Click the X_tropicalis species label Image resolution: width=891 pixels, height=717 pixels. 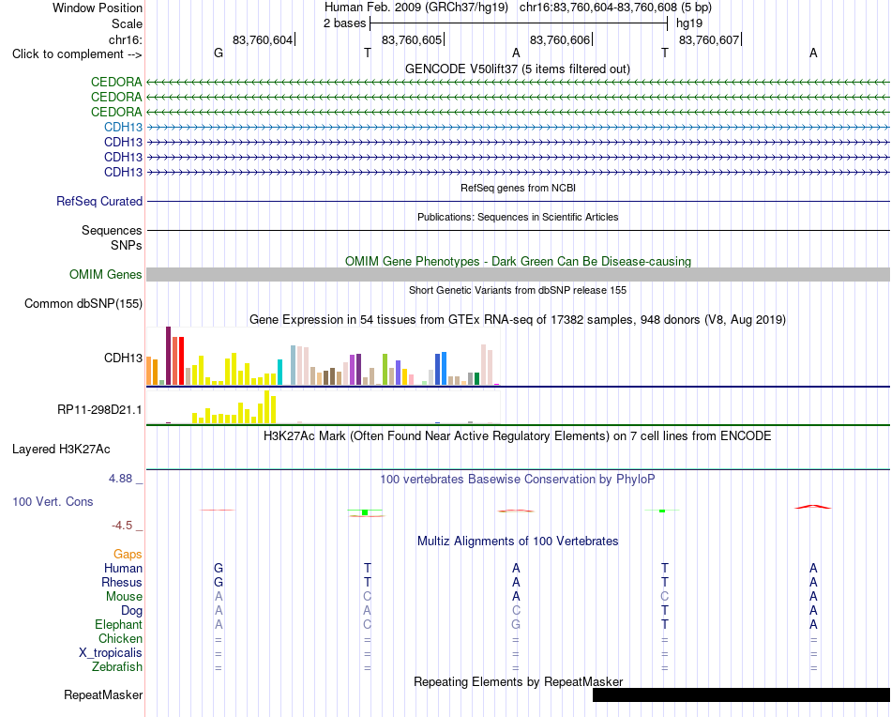[x=111, y=653]
